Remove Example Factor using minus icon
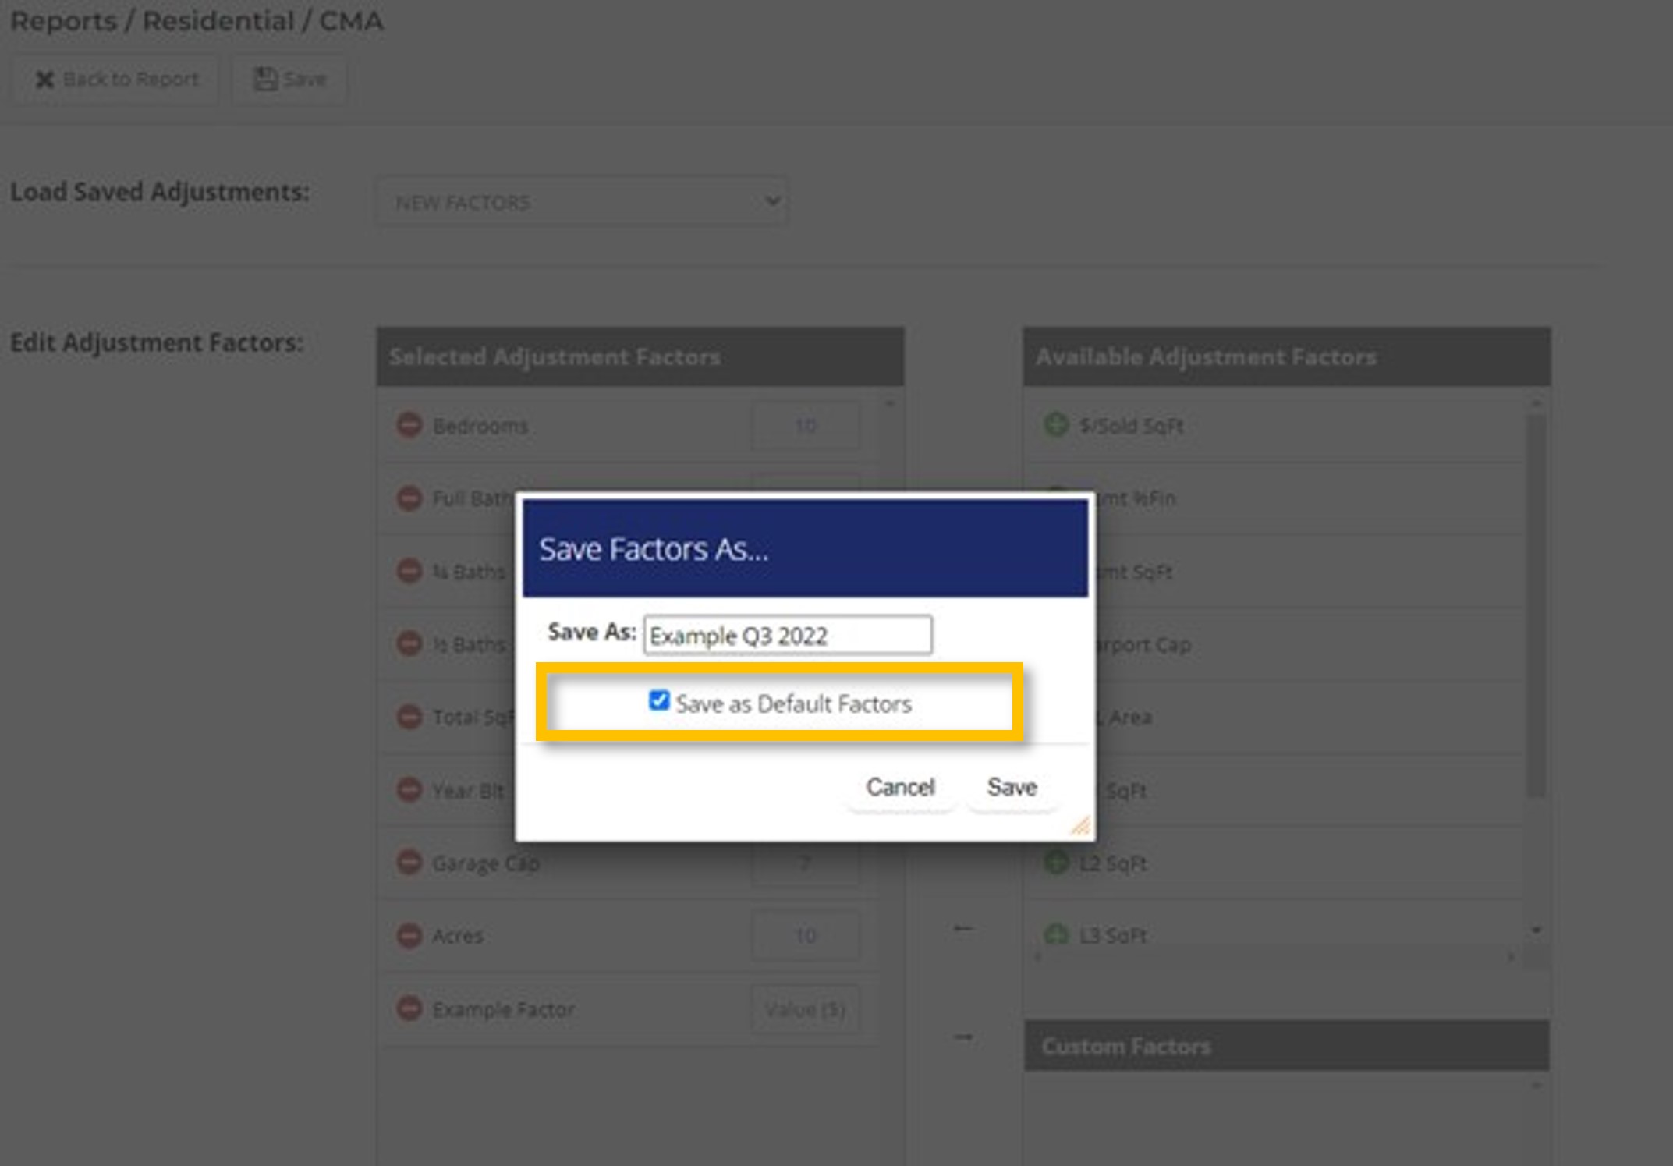 pyautogui.click(x=409, y=1008)
